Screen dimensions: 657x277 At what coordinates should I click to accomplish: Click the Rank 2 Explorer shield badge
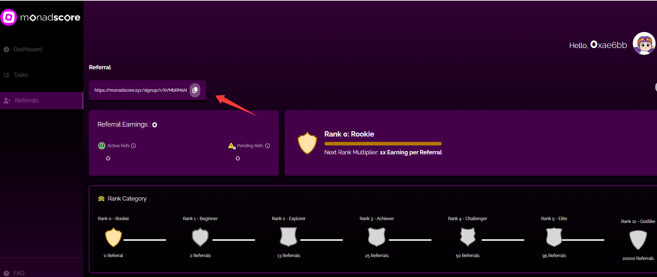(288, 237)
